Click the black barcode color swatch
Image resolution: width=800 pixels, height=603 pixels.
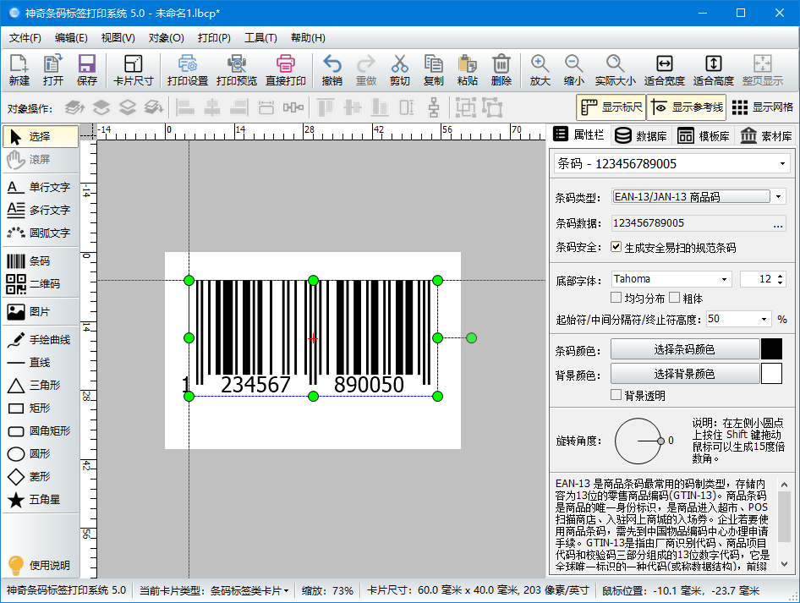coord(771,349)
